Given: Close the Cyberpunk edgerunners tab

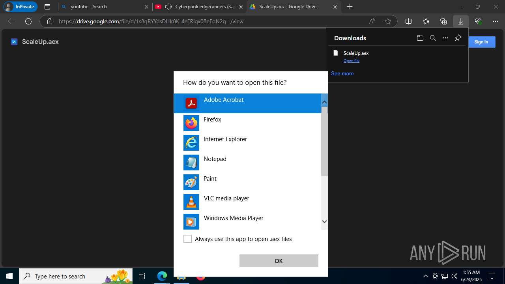Looking at the screenshot, I should pyautogui.click(x=241, y=7).
